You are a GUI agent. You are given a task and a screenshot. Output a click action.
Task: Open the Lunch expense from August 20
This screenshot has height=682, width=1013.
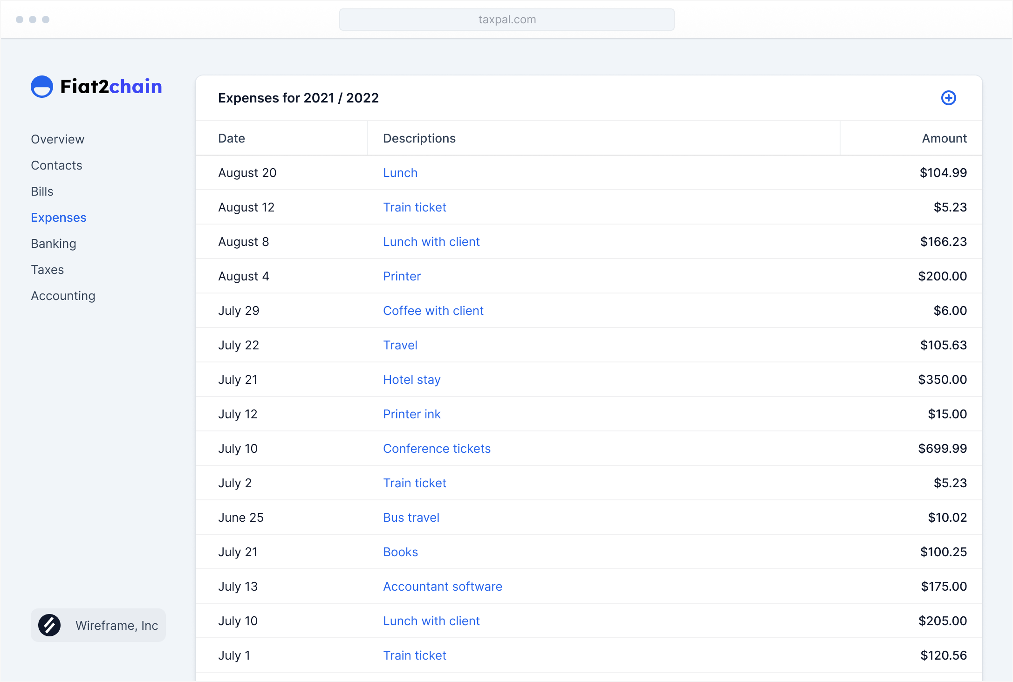(x=400, y=173)
